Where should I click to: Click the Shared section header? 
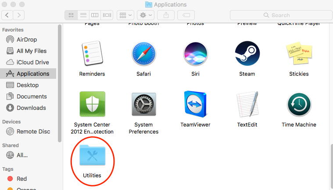click(x=11, y=145)
